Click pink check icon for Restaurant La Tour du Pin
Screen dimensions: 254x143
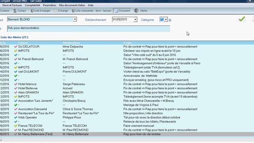15,113
